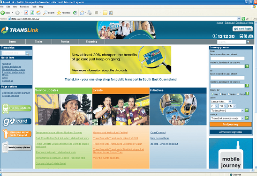
Task: Click magnifier icon next to site search box
Action: click(249, 42)
